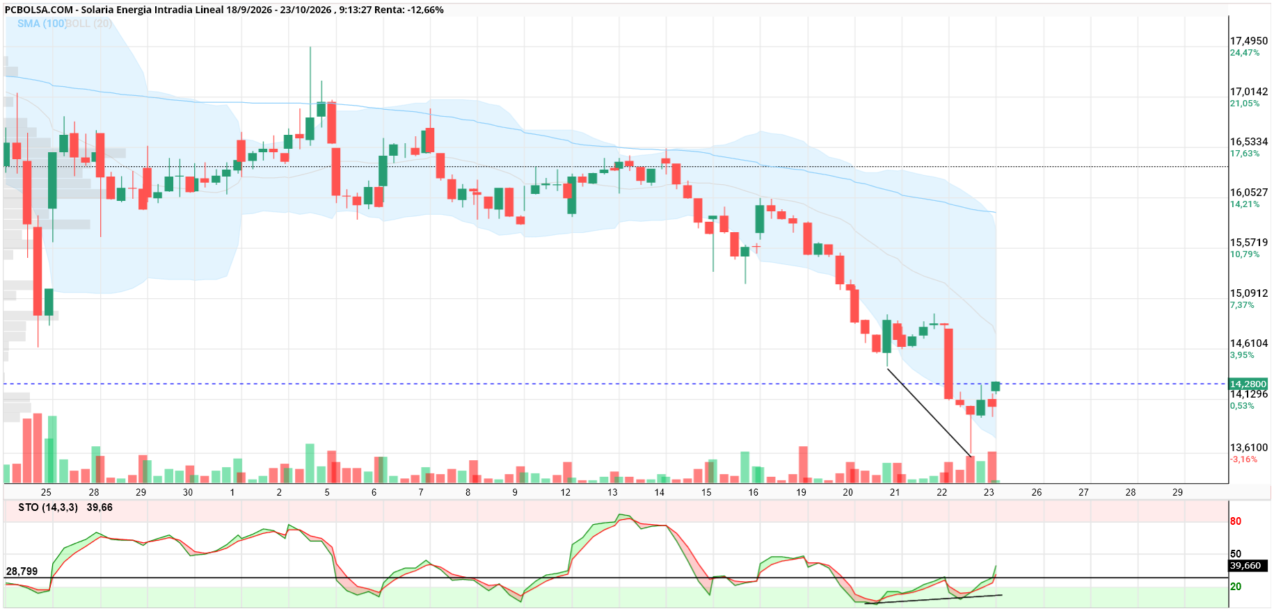
Task: Click the 7,37% percentage label
Action: tap(1242, 305)
